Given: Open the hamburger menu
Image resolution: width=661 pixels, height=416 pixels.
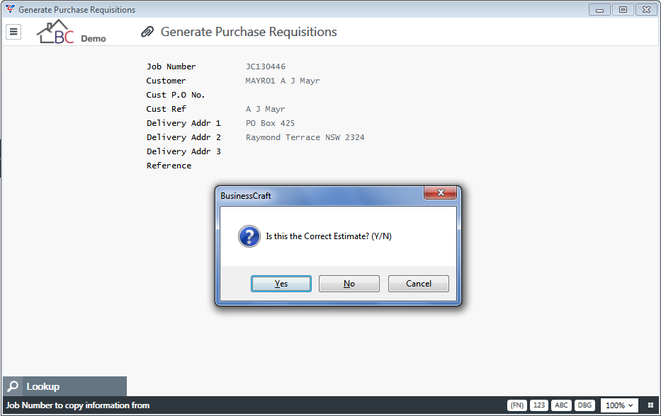Looking at the screenshot, I should tap(13, 32).
